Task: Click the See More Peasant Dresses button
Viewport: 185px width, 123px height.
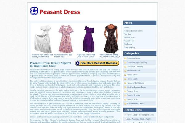Action: (97, 63)
